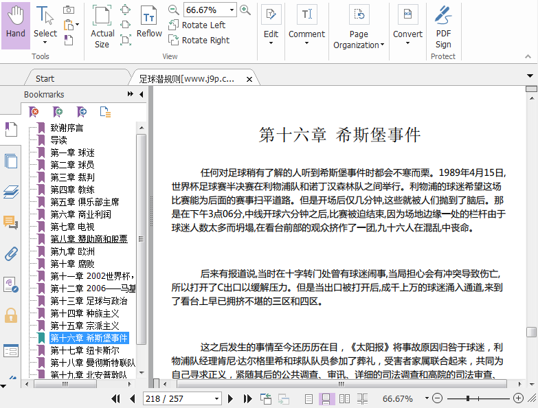
Task: Open the Convert menu
Action: tap(407, 25)
